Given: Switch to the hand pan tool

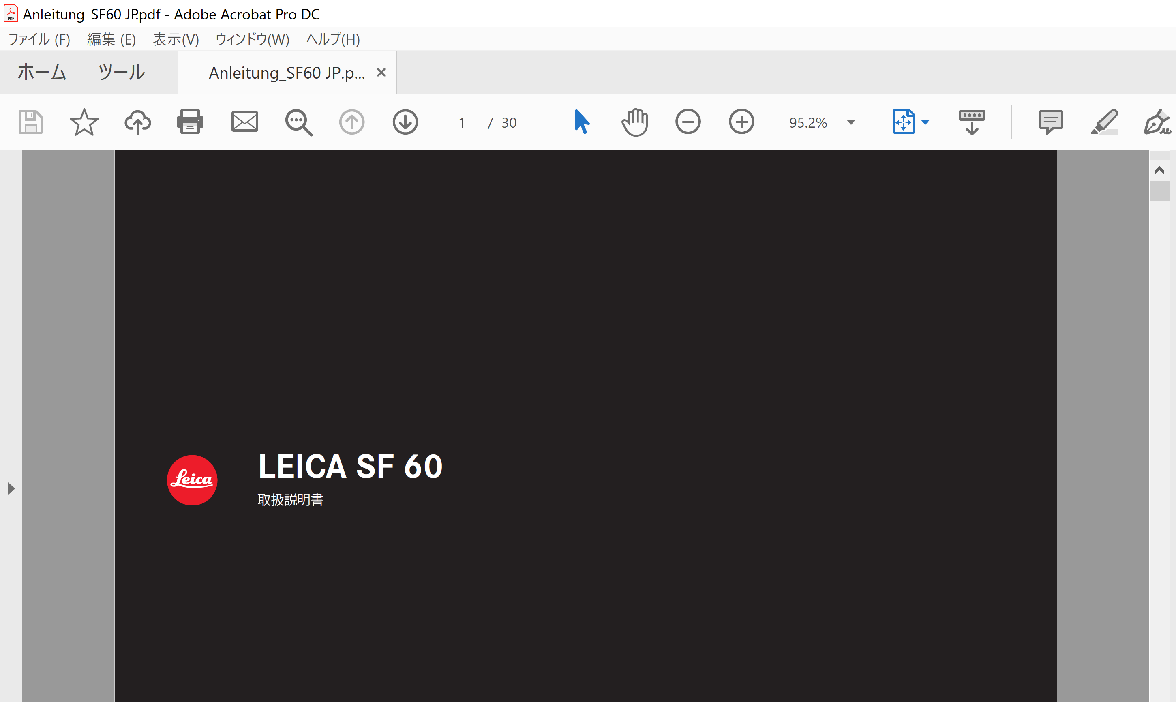Looking at the screenshot, I should pos(634,122).
